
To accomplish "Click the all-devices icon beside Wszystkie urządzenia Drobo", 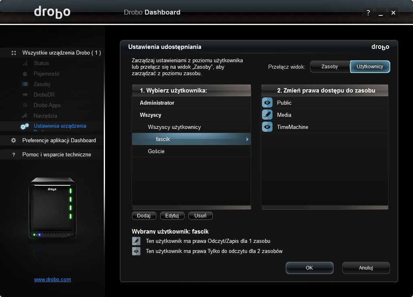I will tap(14, 53).
